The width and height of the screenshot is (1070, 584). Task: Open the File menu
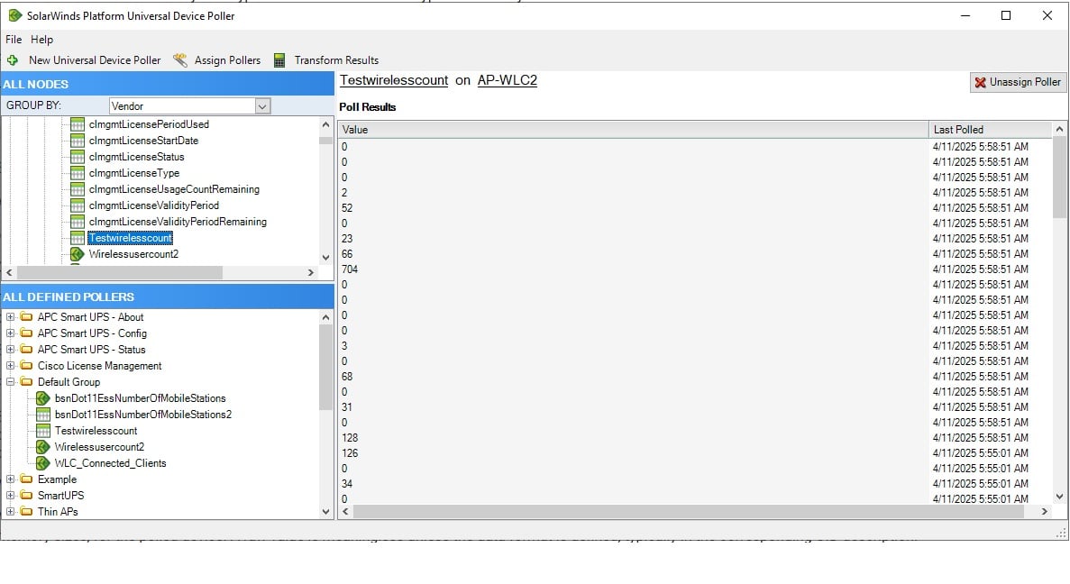tap(14, 40)
